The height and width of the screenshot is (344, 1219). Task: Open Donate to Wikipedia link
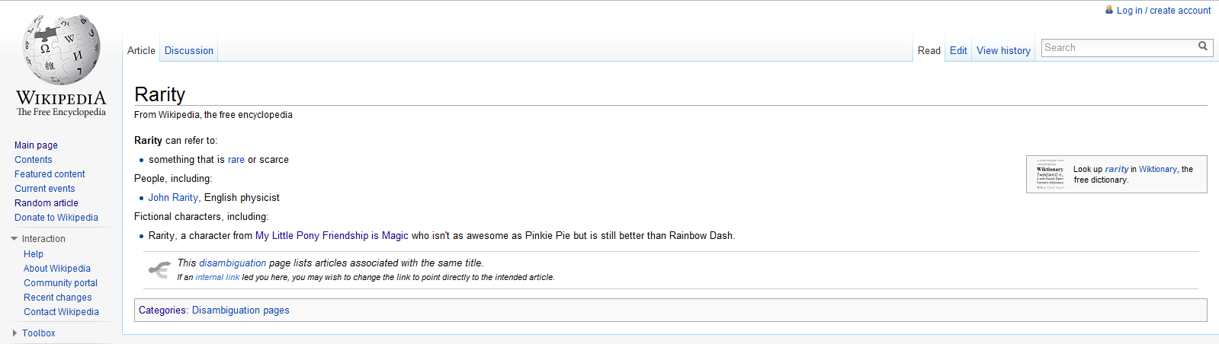(x=56, y=218)
